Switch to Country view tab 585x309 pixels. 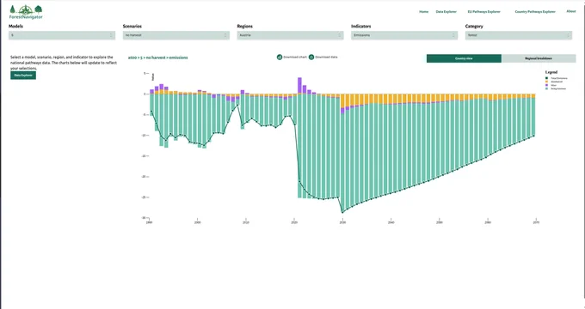pos(464,58)
